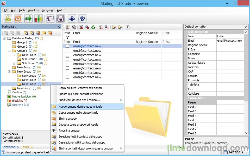Collapse the Database Mailing tree node
Screen dimensions: 250x156
4,38
